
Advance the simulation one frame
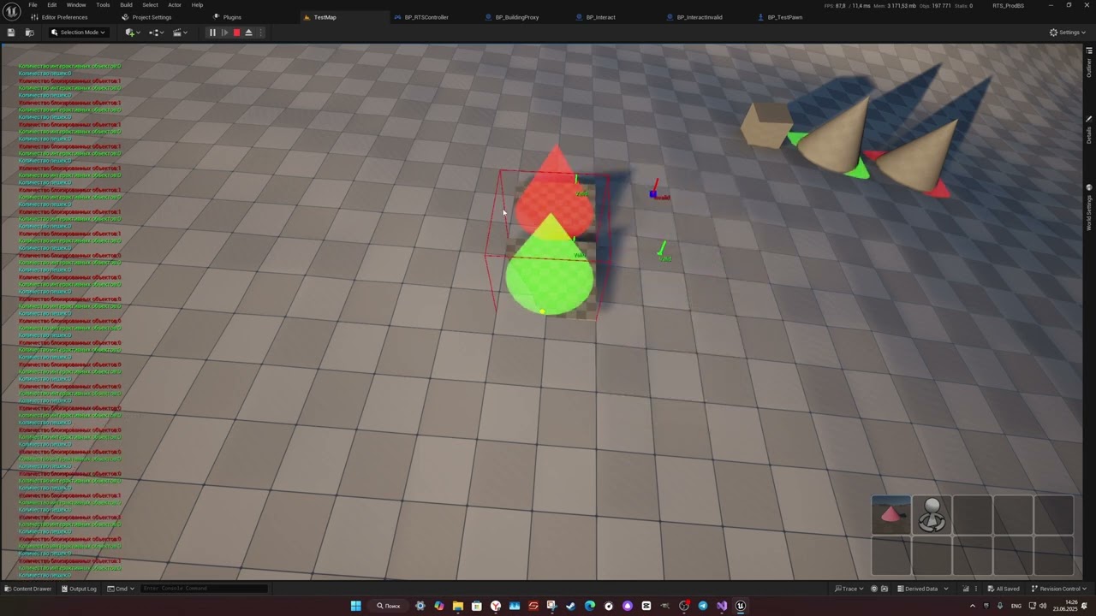point(224,33)
